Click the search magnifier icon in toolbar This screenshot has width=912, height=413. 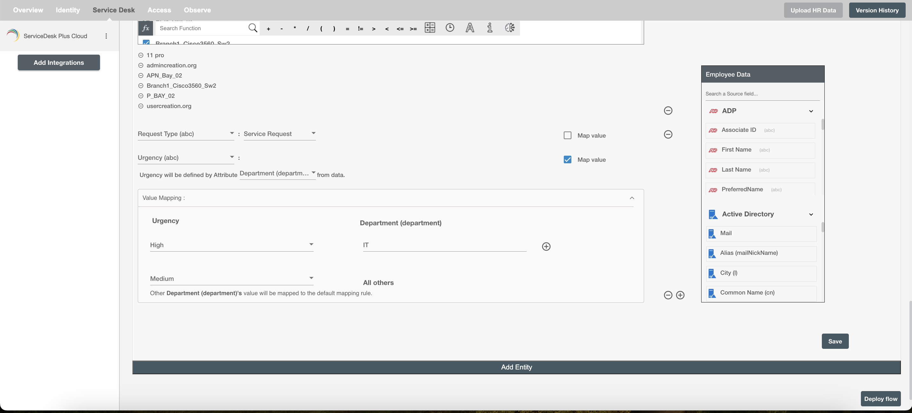254,27
